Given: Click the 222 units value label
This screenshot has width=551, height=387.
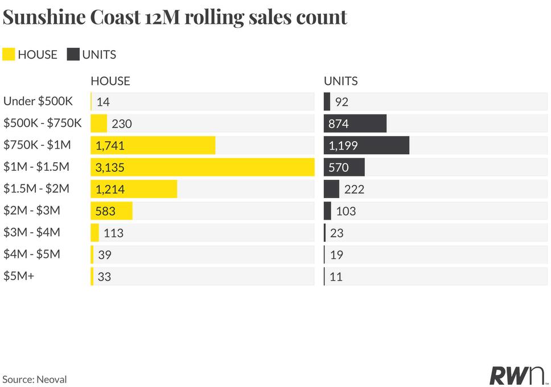Looking at the screenshot, I should pyautogui.click(x=354, y=190).
